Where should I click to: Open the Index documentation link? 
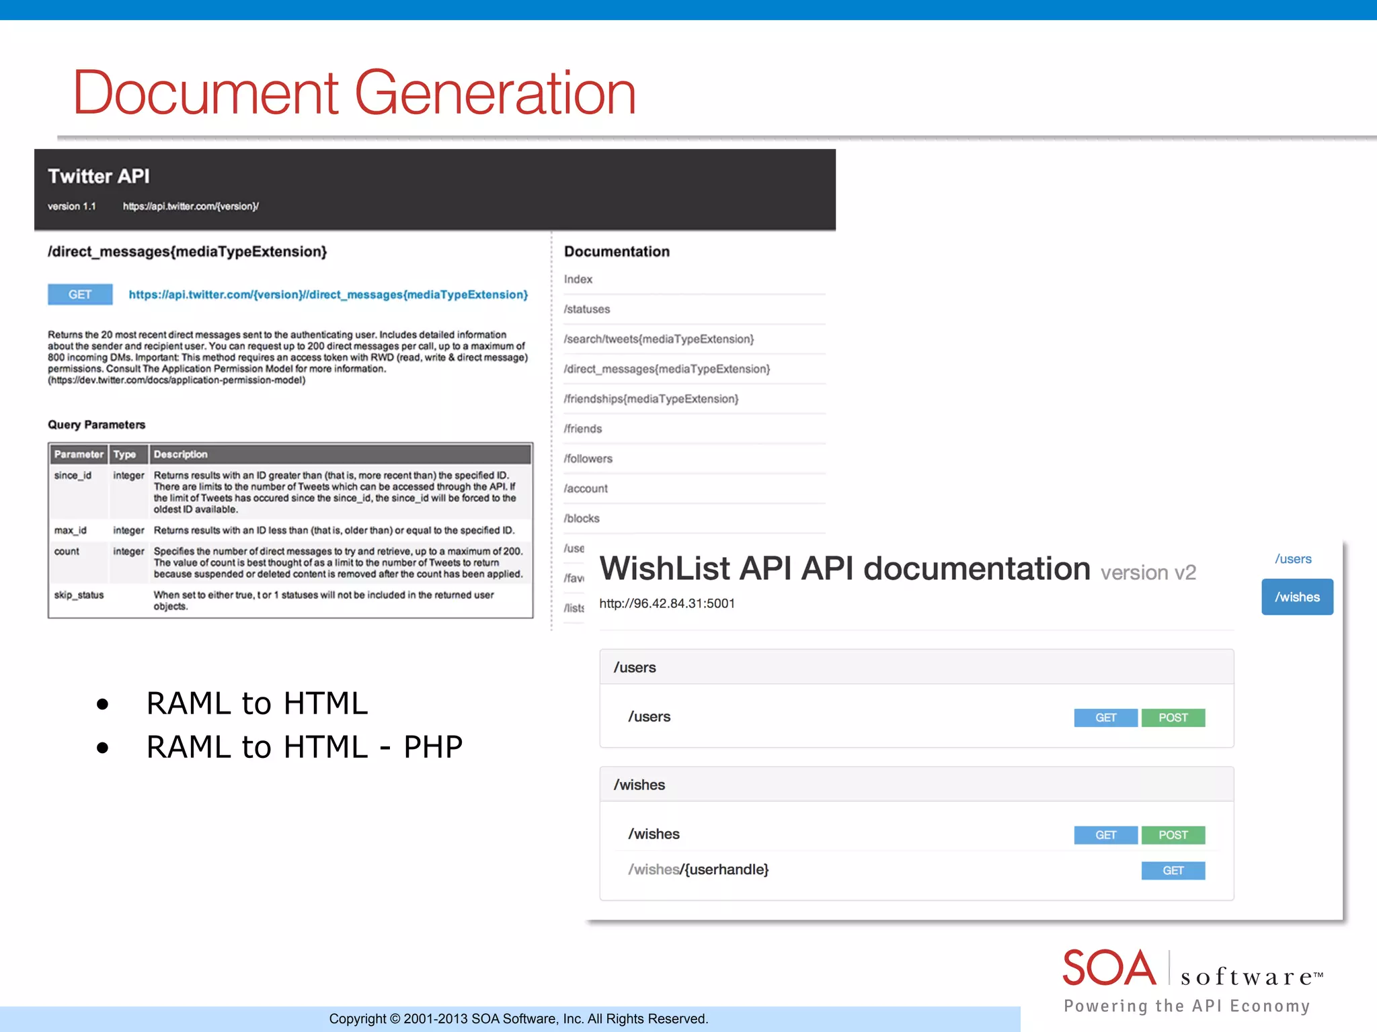point(578,279)
